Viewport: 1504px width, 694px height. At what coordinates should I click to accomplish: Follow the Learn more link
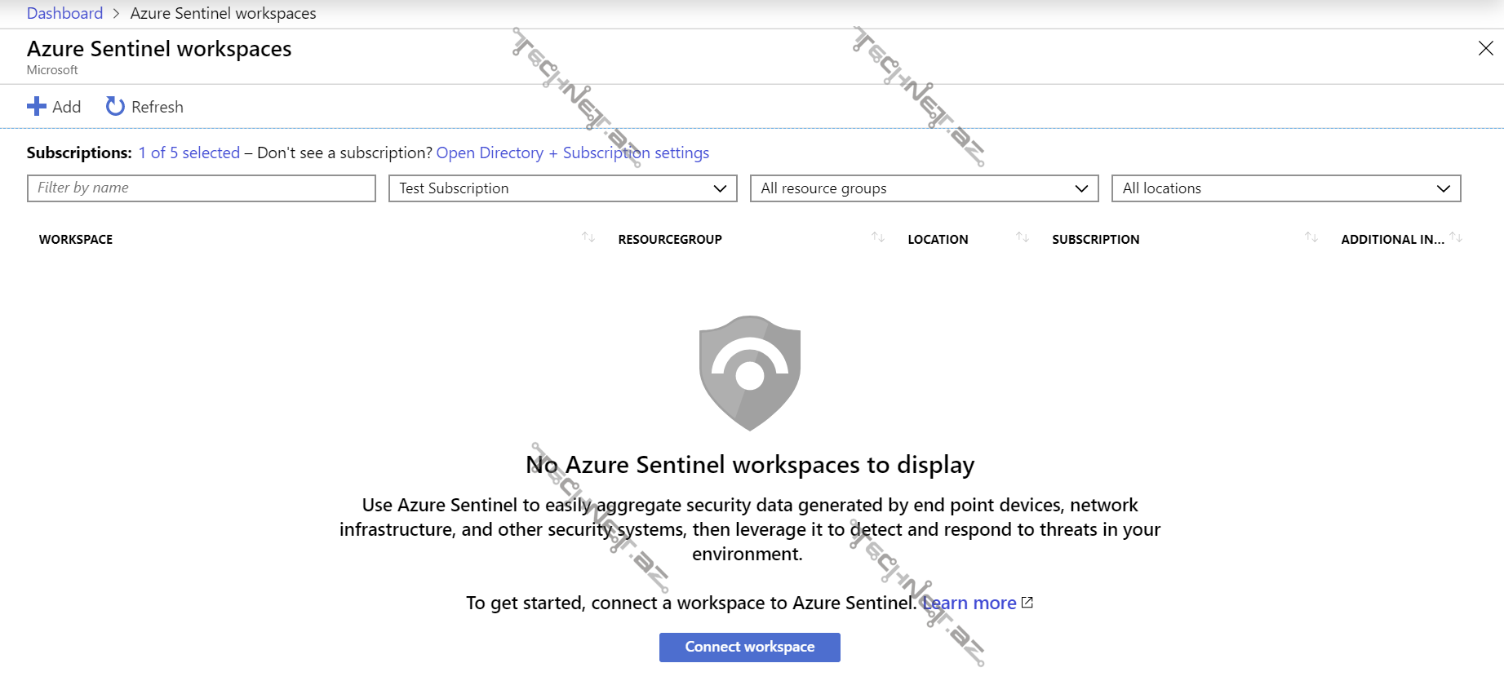coord(969,603)
